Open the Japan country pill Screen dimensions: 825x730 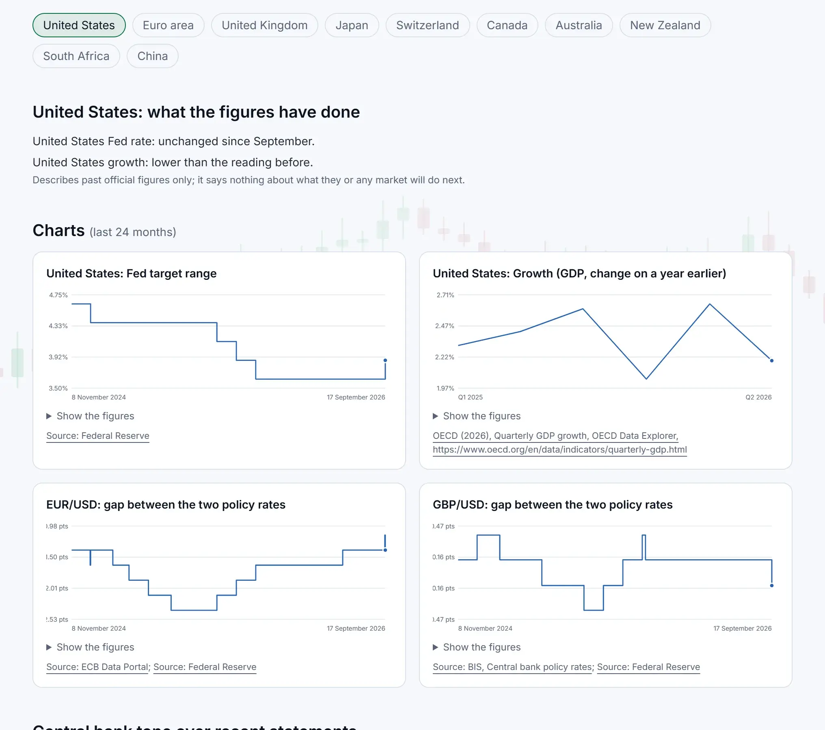click(x=352, y=25)
